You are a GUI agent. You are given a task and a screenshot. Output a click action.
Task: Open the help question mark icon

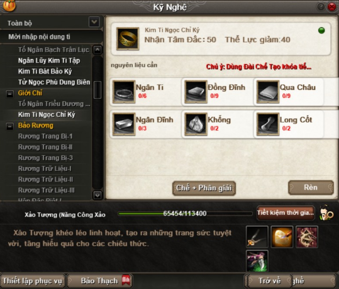point(321,7)
